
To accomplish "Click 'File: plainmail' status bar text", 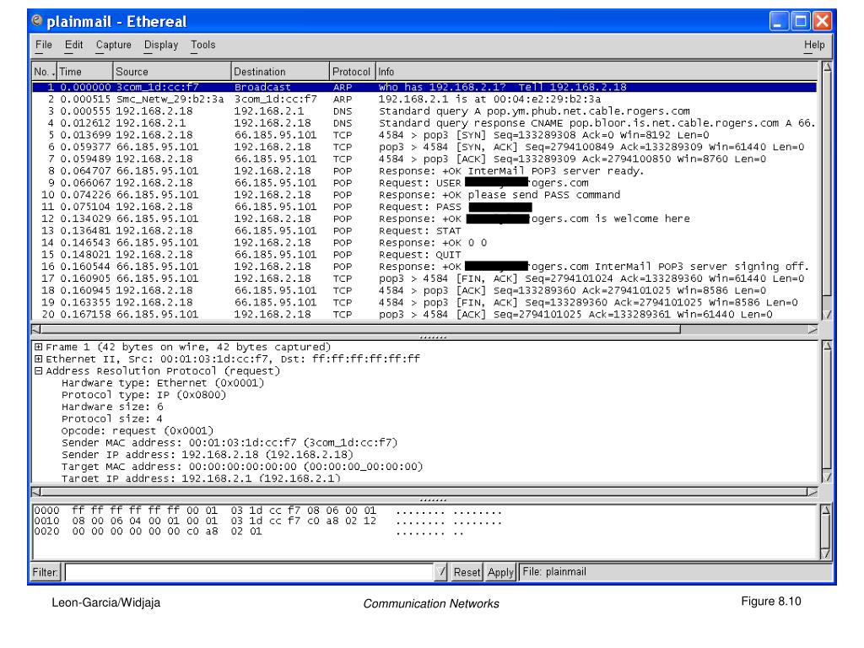I will (x=553, y=572).
